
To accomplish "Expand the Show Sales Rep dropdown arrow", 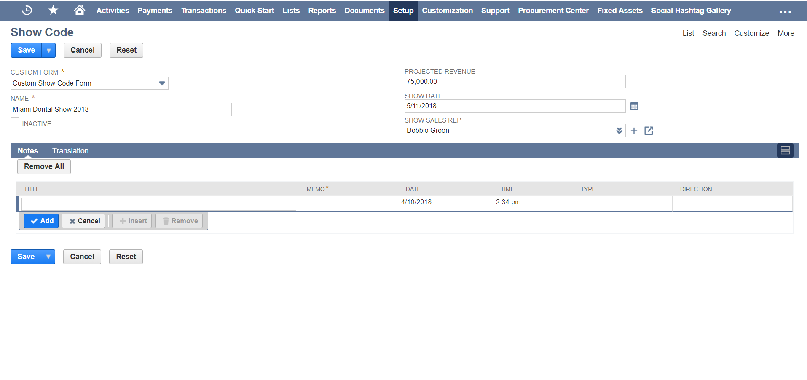I will (619, 131).
